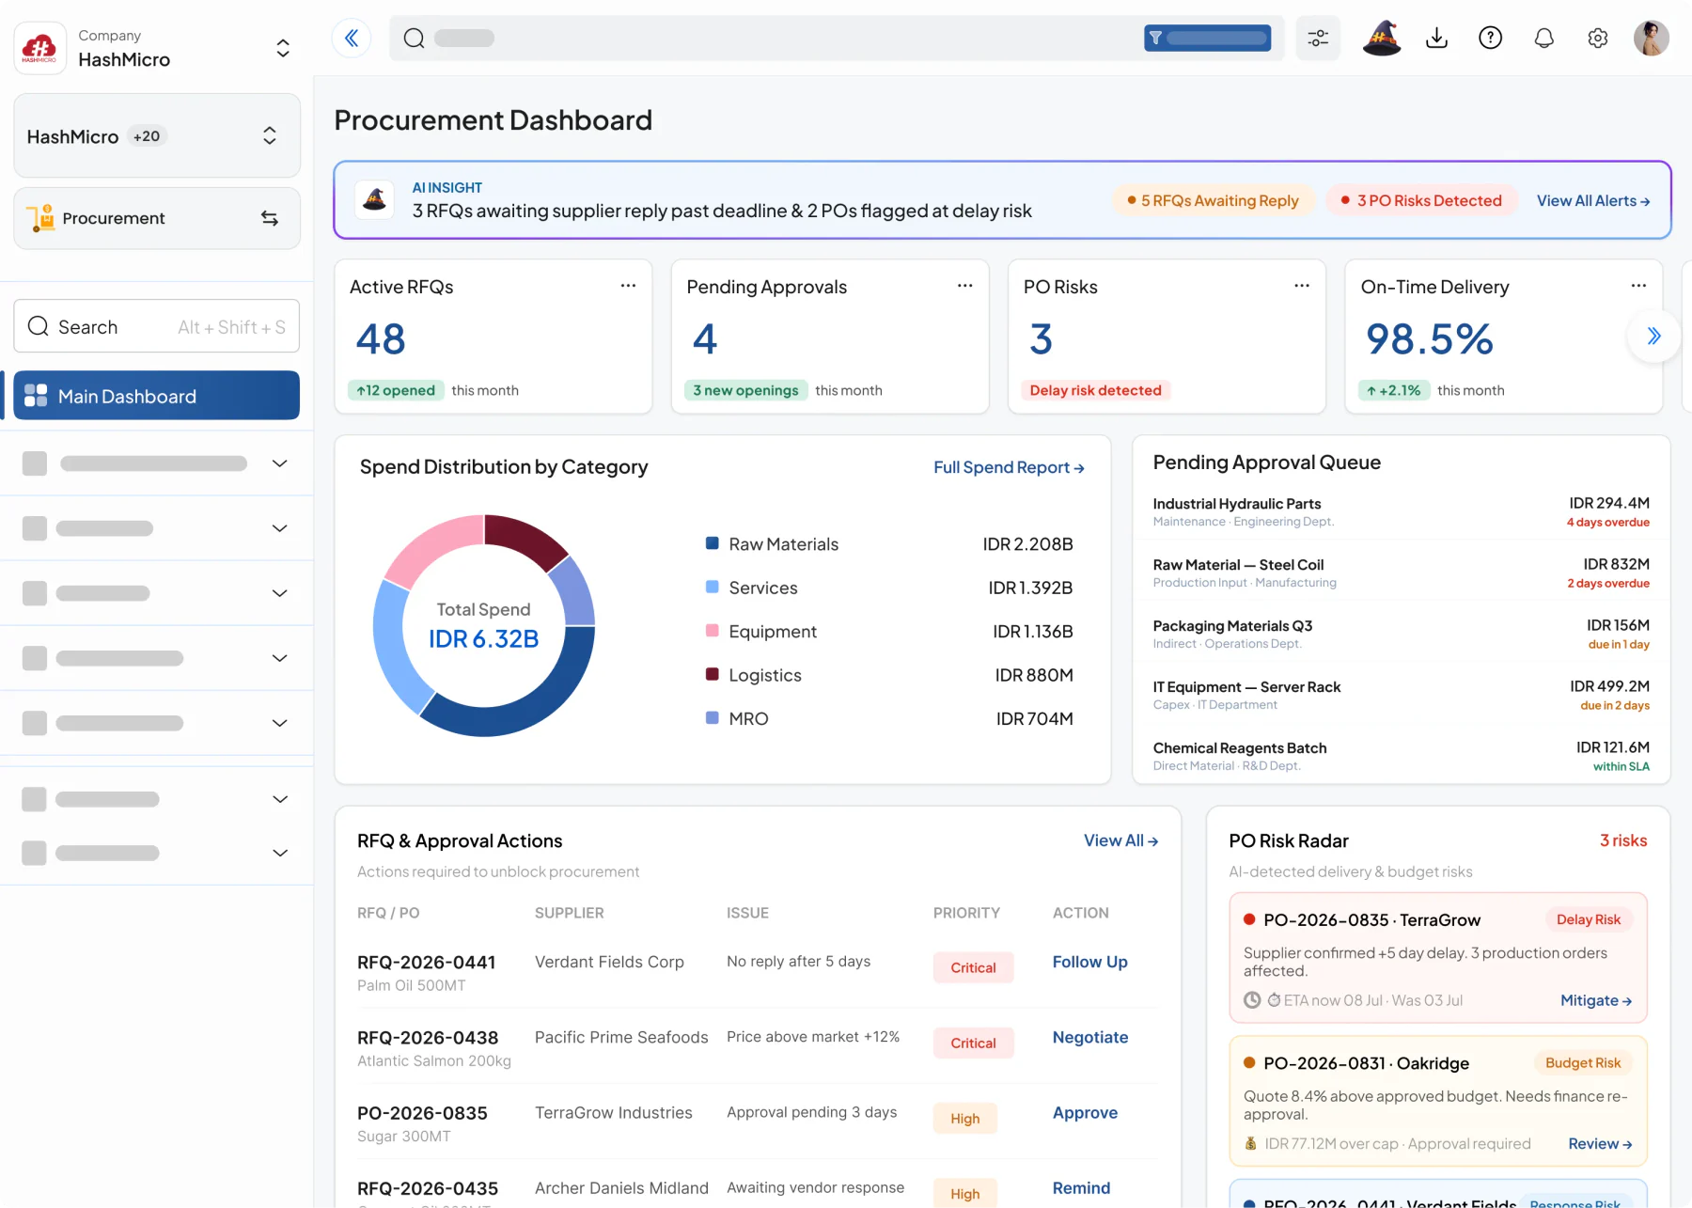Image resolution: width=1692 pixels, height=1208 pixels.
Task: Switch module via Procurement swap arrows
Action: (270, 218)
